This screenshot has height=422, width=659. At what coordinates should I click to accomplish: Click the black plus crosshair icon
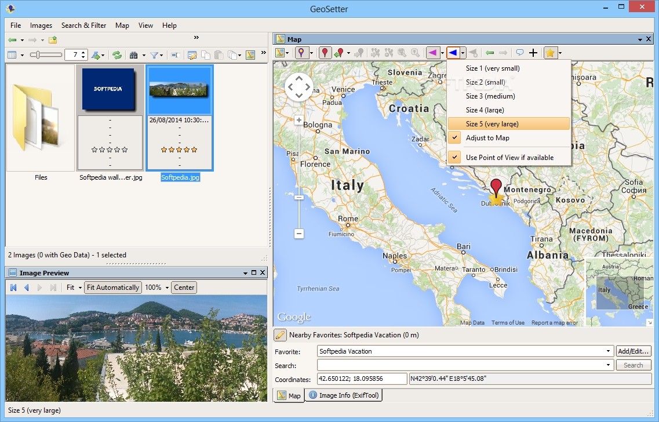tap(533, 53)
